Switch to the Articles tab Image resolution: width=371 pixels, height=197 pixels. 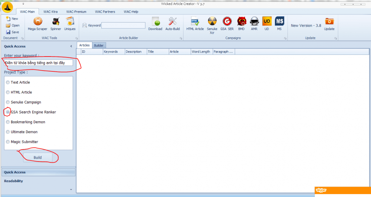point(84,45)
